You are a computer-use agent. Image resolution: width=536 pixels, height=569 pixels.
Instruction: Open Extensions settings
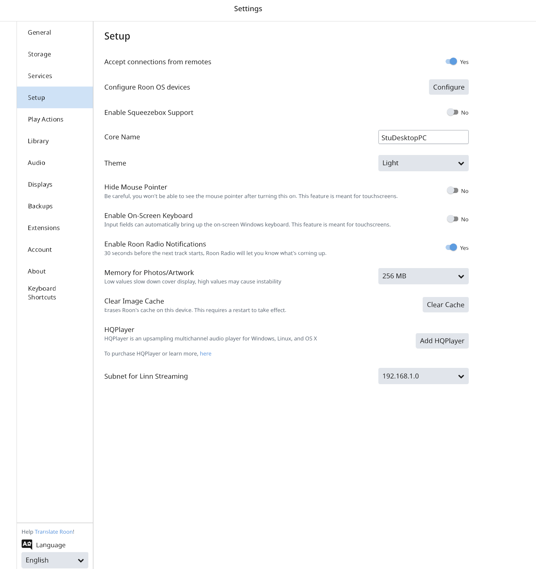tap(55, 228)
